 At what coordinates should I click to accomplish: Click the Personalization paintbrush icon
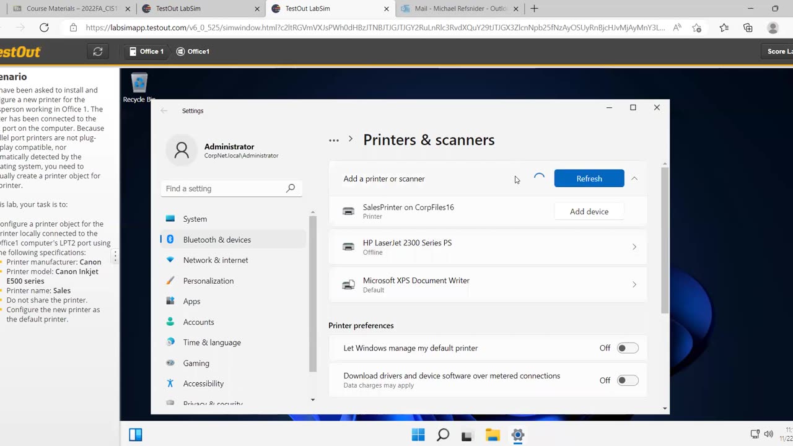tap(170, 281)
